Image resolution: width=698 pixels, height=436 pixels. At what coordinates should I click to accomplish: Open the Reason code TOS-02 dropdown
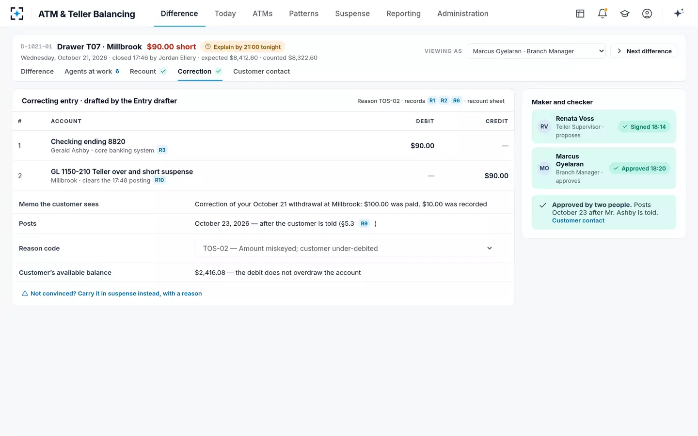click(345, 249)
